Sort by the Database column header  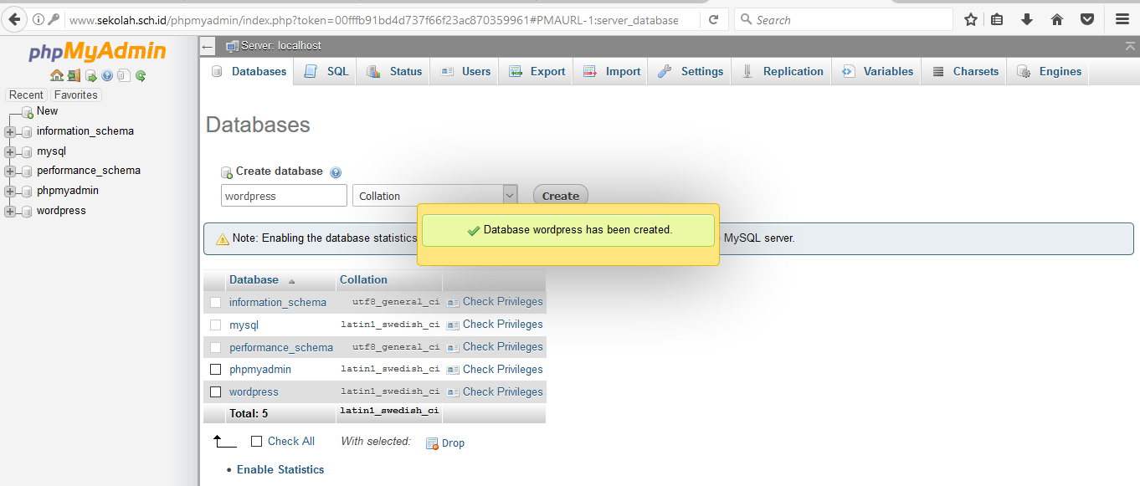click(254, 280)
